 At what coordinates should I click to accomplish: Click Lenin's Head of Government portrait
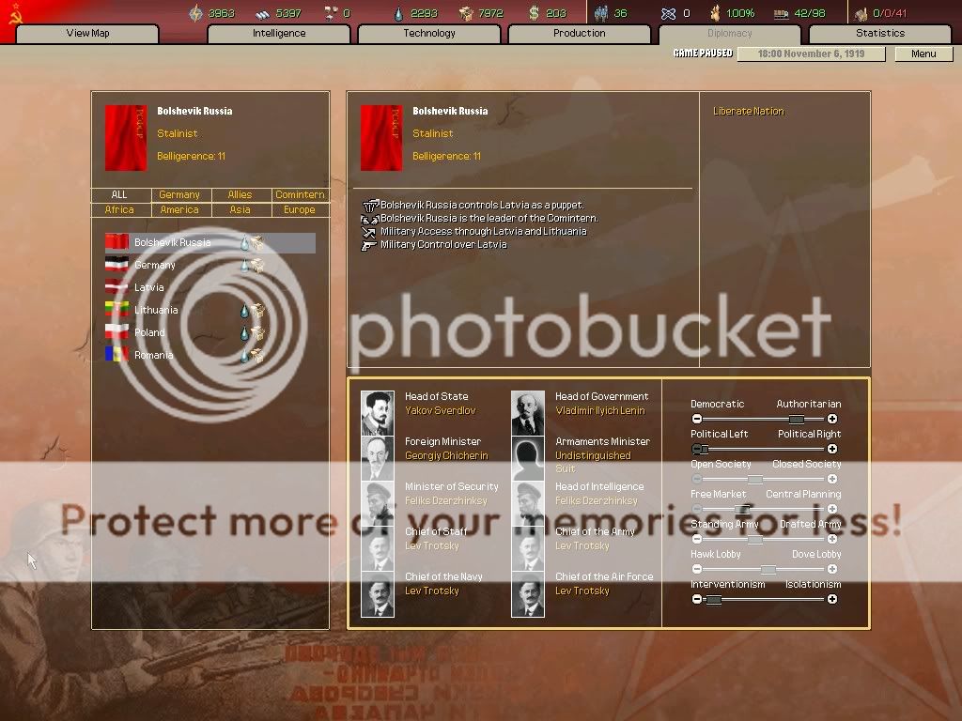(x=527, y=412)
